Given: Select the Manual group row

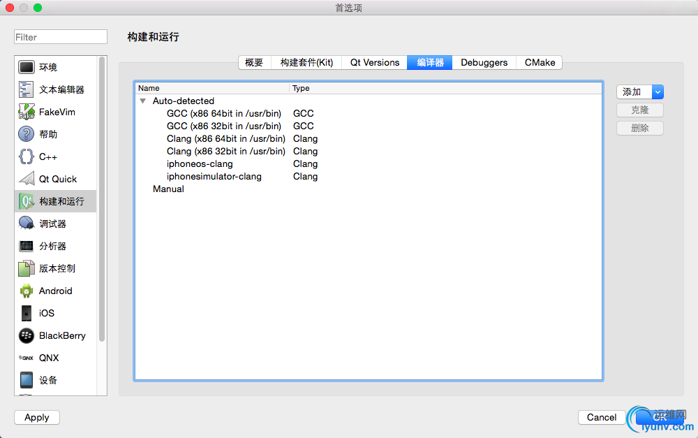Looking at the screenshot, I should pyautogui.click(x=368, y=189).
